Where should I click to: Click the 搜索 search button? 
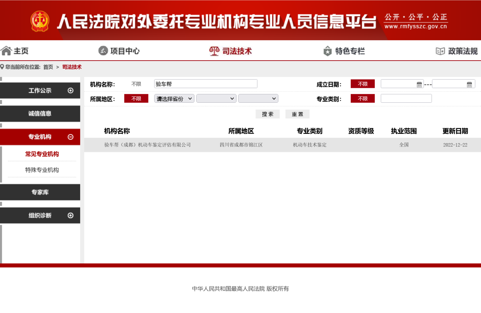(x=268, y=114)
